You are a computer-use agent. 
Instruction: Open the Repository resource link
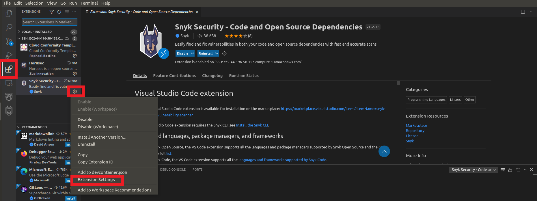(415, 131)
